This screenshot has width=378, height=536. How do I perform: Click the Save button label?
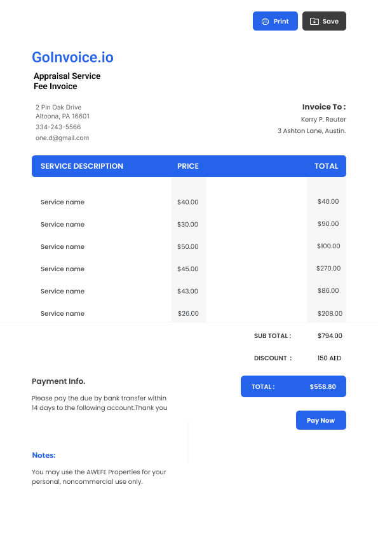pyautogui.click(x=330, y=21)
